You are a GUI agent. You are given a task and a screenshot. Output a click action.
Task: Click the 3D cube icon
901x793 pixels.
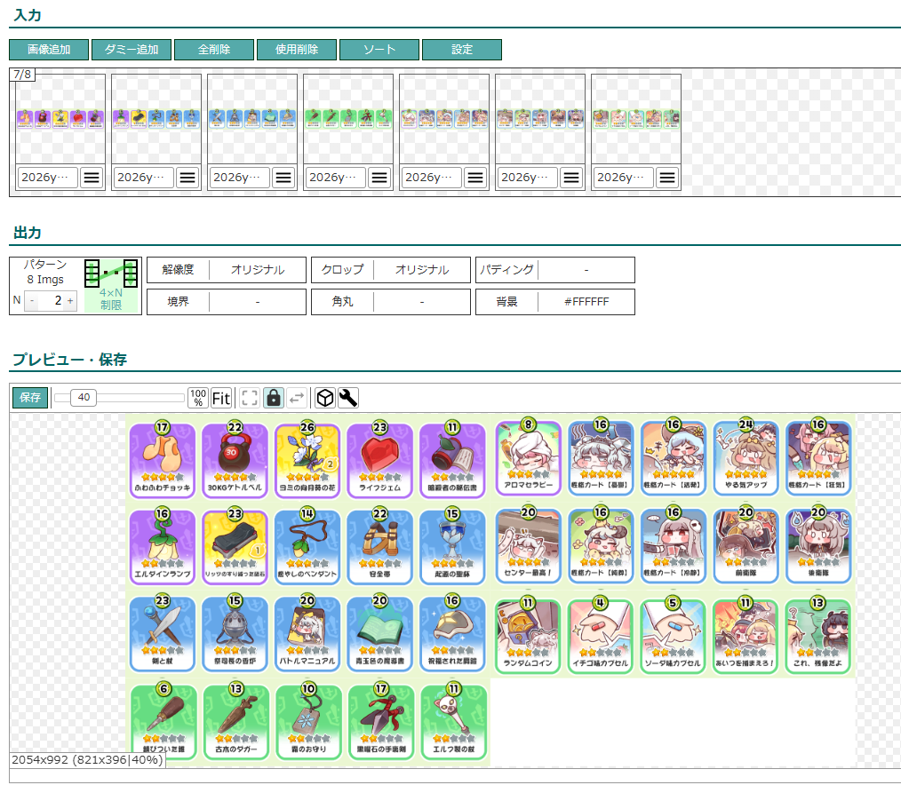[325, 398]
